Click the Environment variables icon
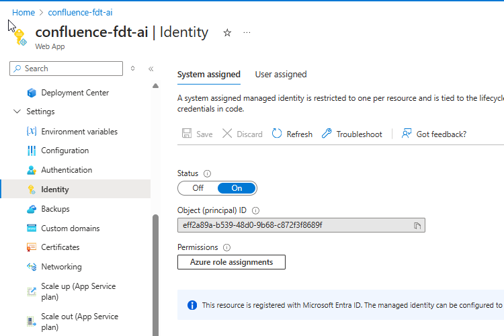Viewport: 504px width, 336px height. 32,132
